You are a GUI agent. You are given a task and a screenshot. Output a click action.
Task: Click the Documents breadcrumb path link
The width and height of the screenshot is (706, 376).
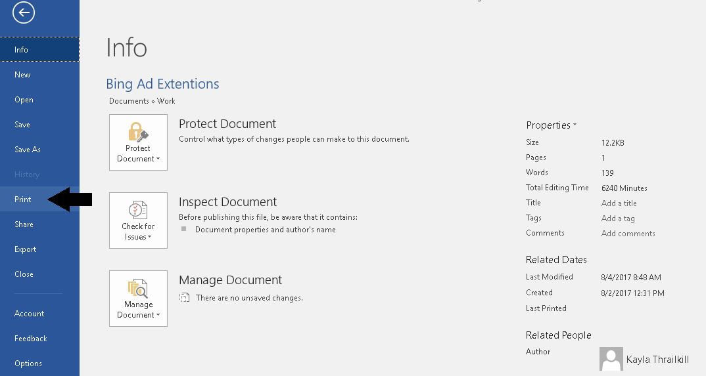pos(129,101)
